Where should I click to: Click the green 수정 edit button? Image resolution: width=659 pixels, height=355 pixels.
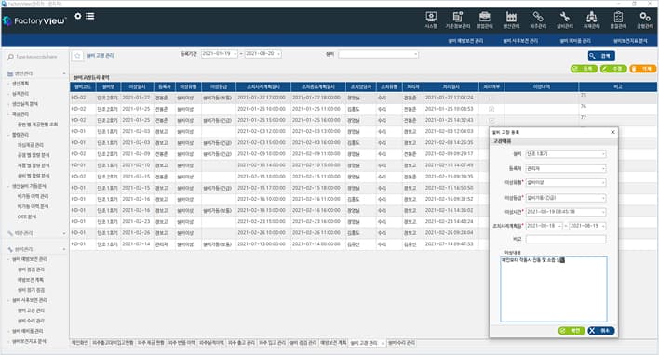pyautogui.click(x=613, y=69)
